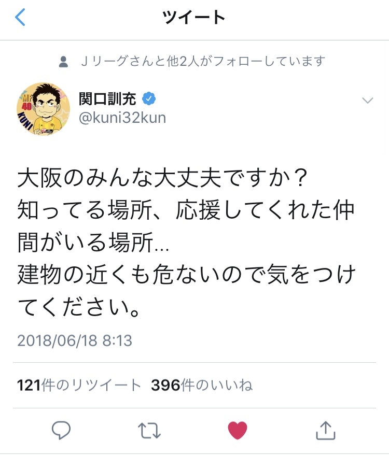Unlike the tweet with the red heart
The image size is (389, 455).
pyautogui.click(x=238, y=430)
